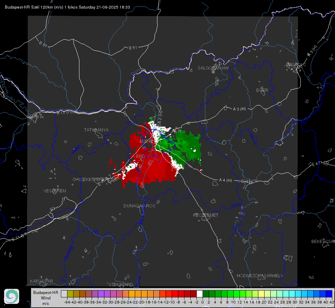Click the 'A 4 (H)' road label
This screenshot has height=308, width=335.
(x=226, y=180)
